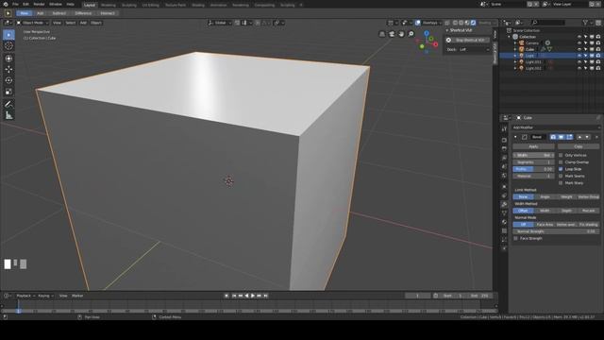This screenshot has width=604, height=340.
Task: Select the Annotate tool
Action: pyautogui.click(x=8, y=104)
